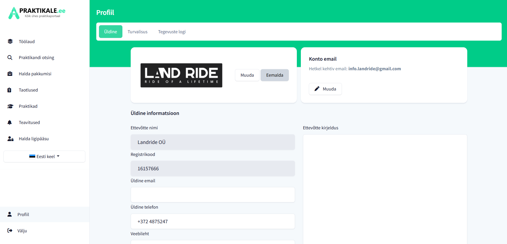
Task: Switch to the Turvalisus tab
Action: [x=137, y=32]
